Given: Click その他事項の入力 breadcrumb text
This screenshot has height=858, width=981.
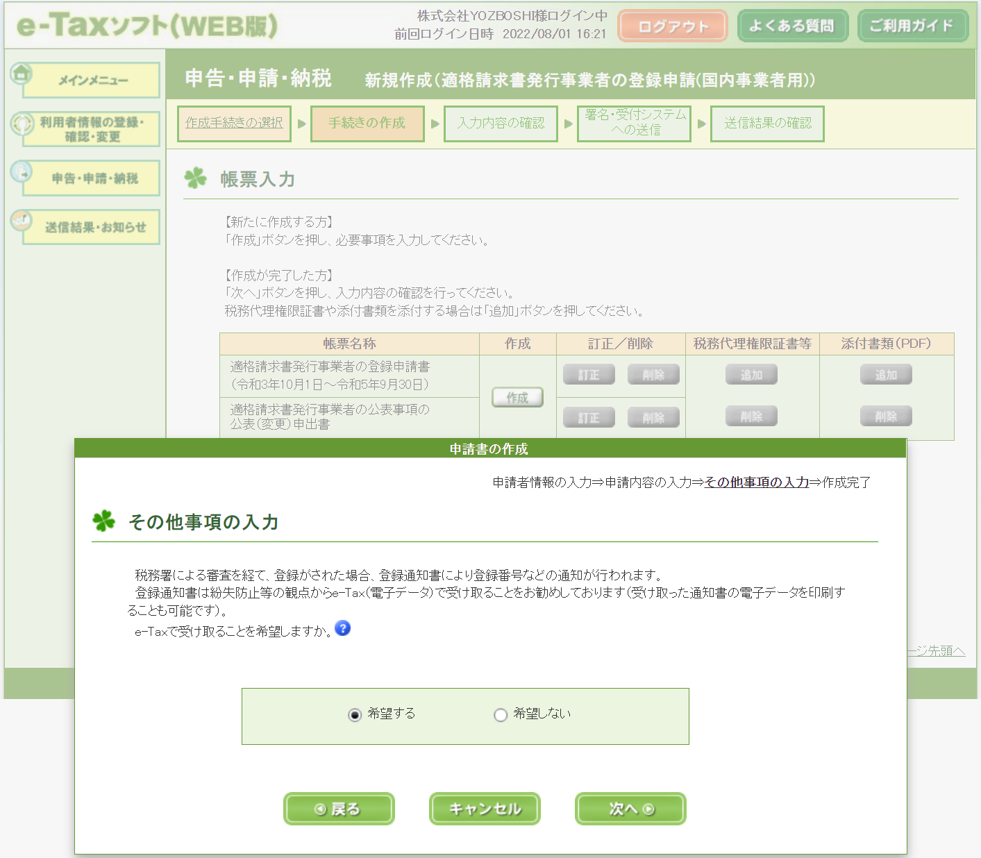Looking at the screenshot, I should click(x=757, y=482).
